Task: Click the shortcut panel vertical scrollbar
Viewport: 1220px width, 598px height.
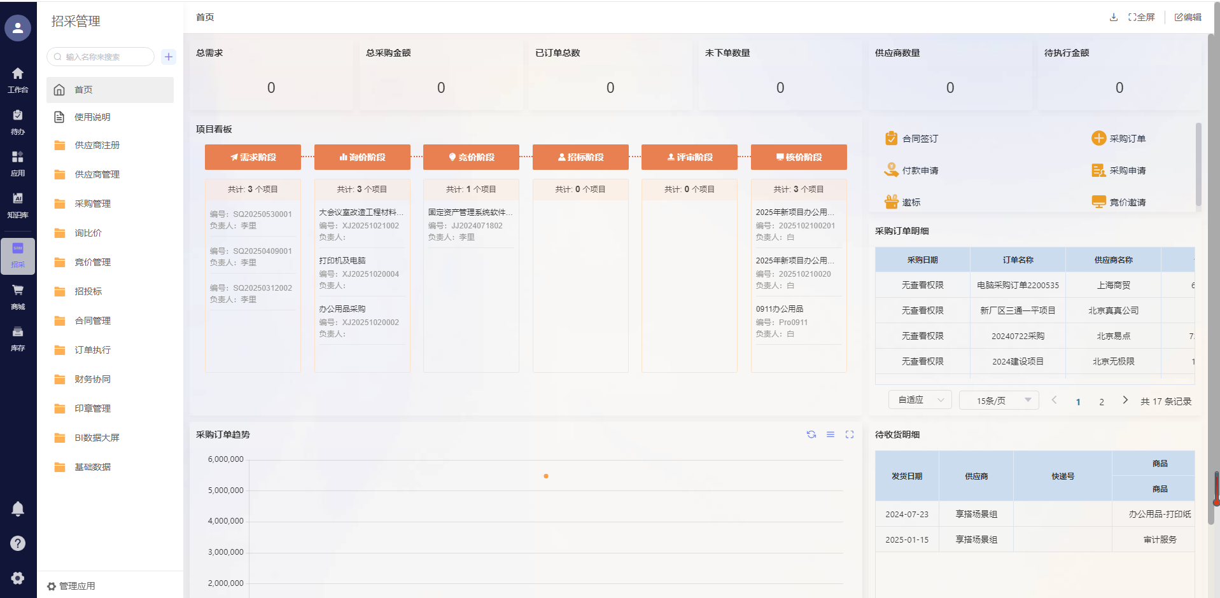Action: [x=1198, y=165]
